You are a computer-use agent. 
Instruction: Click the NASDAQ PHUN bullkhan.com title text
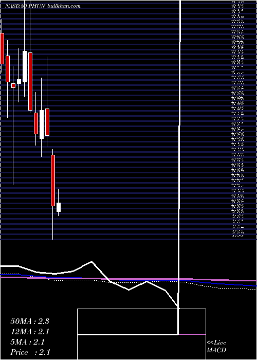point(43,6)
